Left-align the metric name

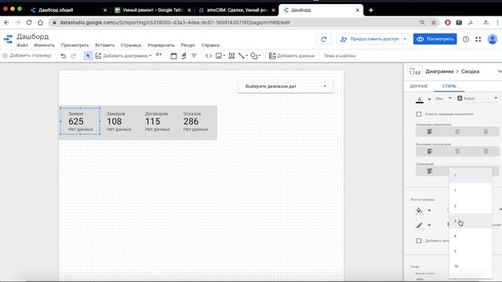[430, 132]
